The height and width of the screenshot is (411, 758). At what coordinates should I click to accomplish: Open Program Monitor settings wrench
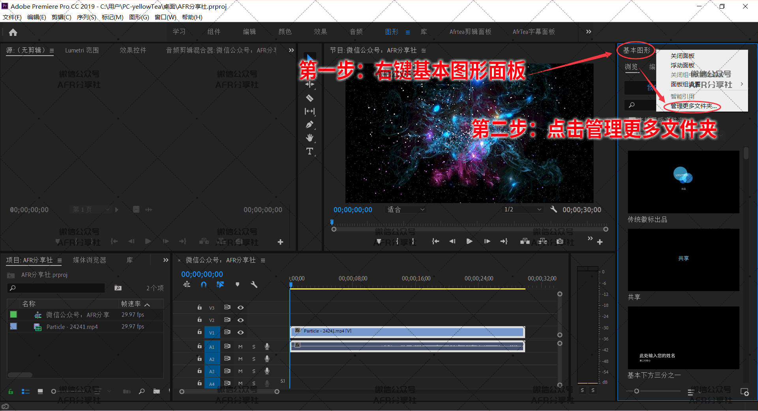pyautogui.click(x=553, y=209)
